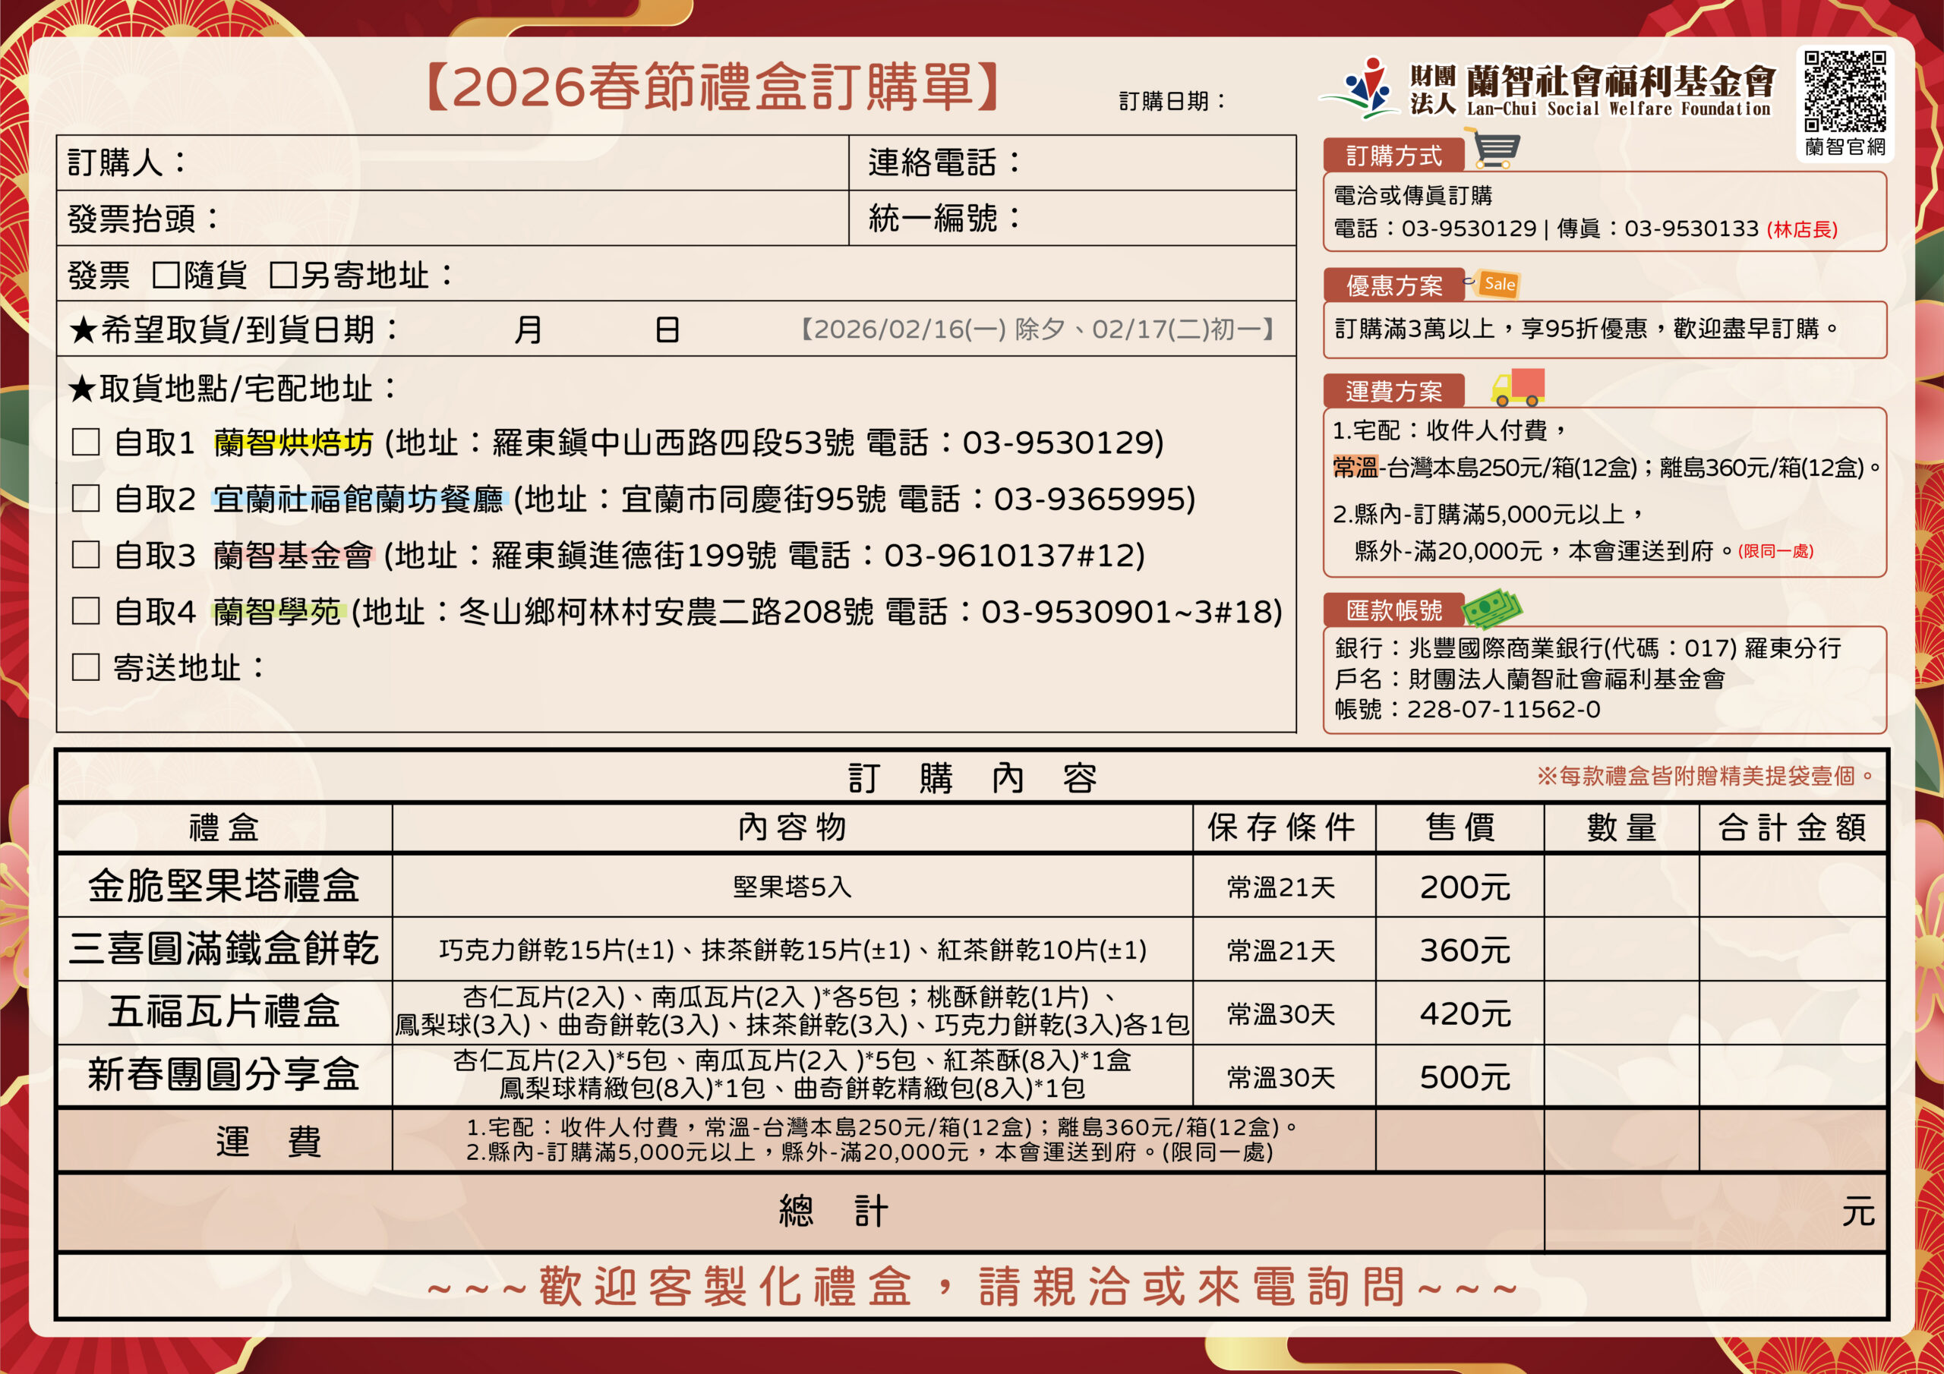Click the 蘭智官網 QR code
The width and height of the screenshot is (1944, 1374).
pyautogui.click(x=1845, y=90)
